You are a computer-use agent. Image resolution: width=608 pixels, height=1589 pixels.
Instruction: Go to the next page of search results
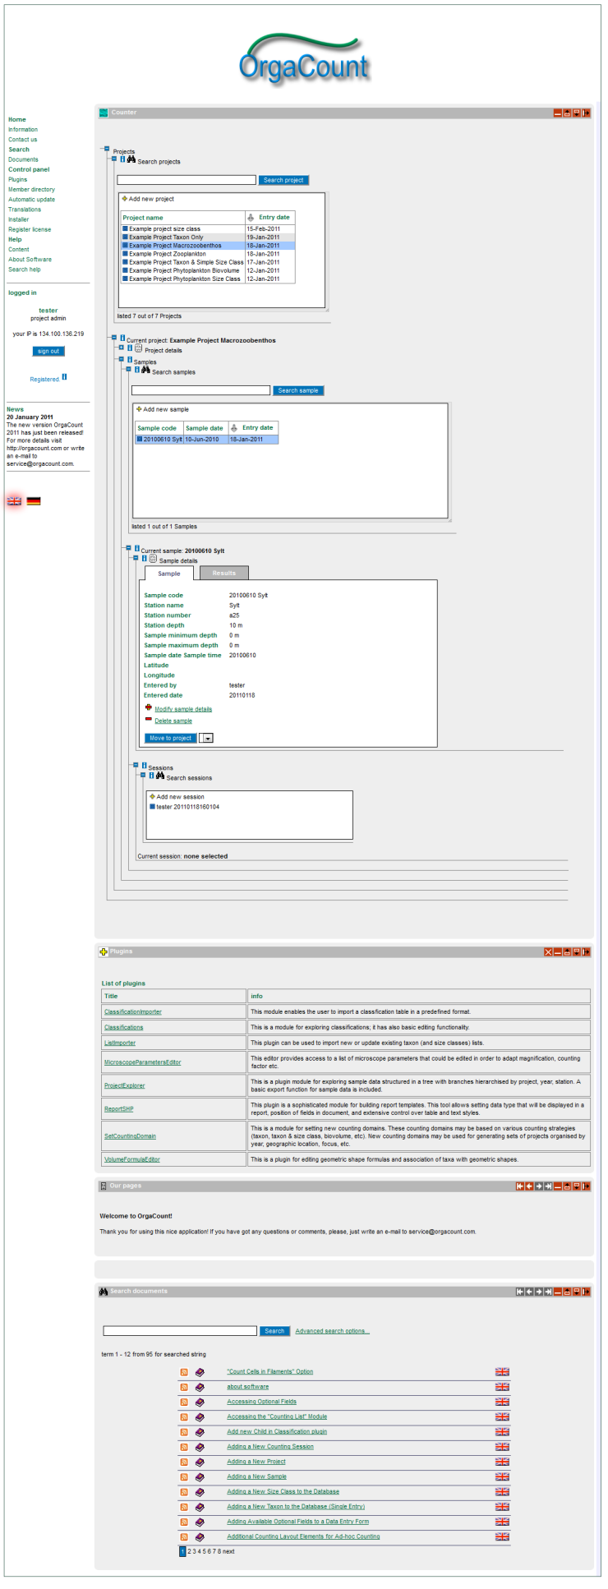tap(228, 1551)
